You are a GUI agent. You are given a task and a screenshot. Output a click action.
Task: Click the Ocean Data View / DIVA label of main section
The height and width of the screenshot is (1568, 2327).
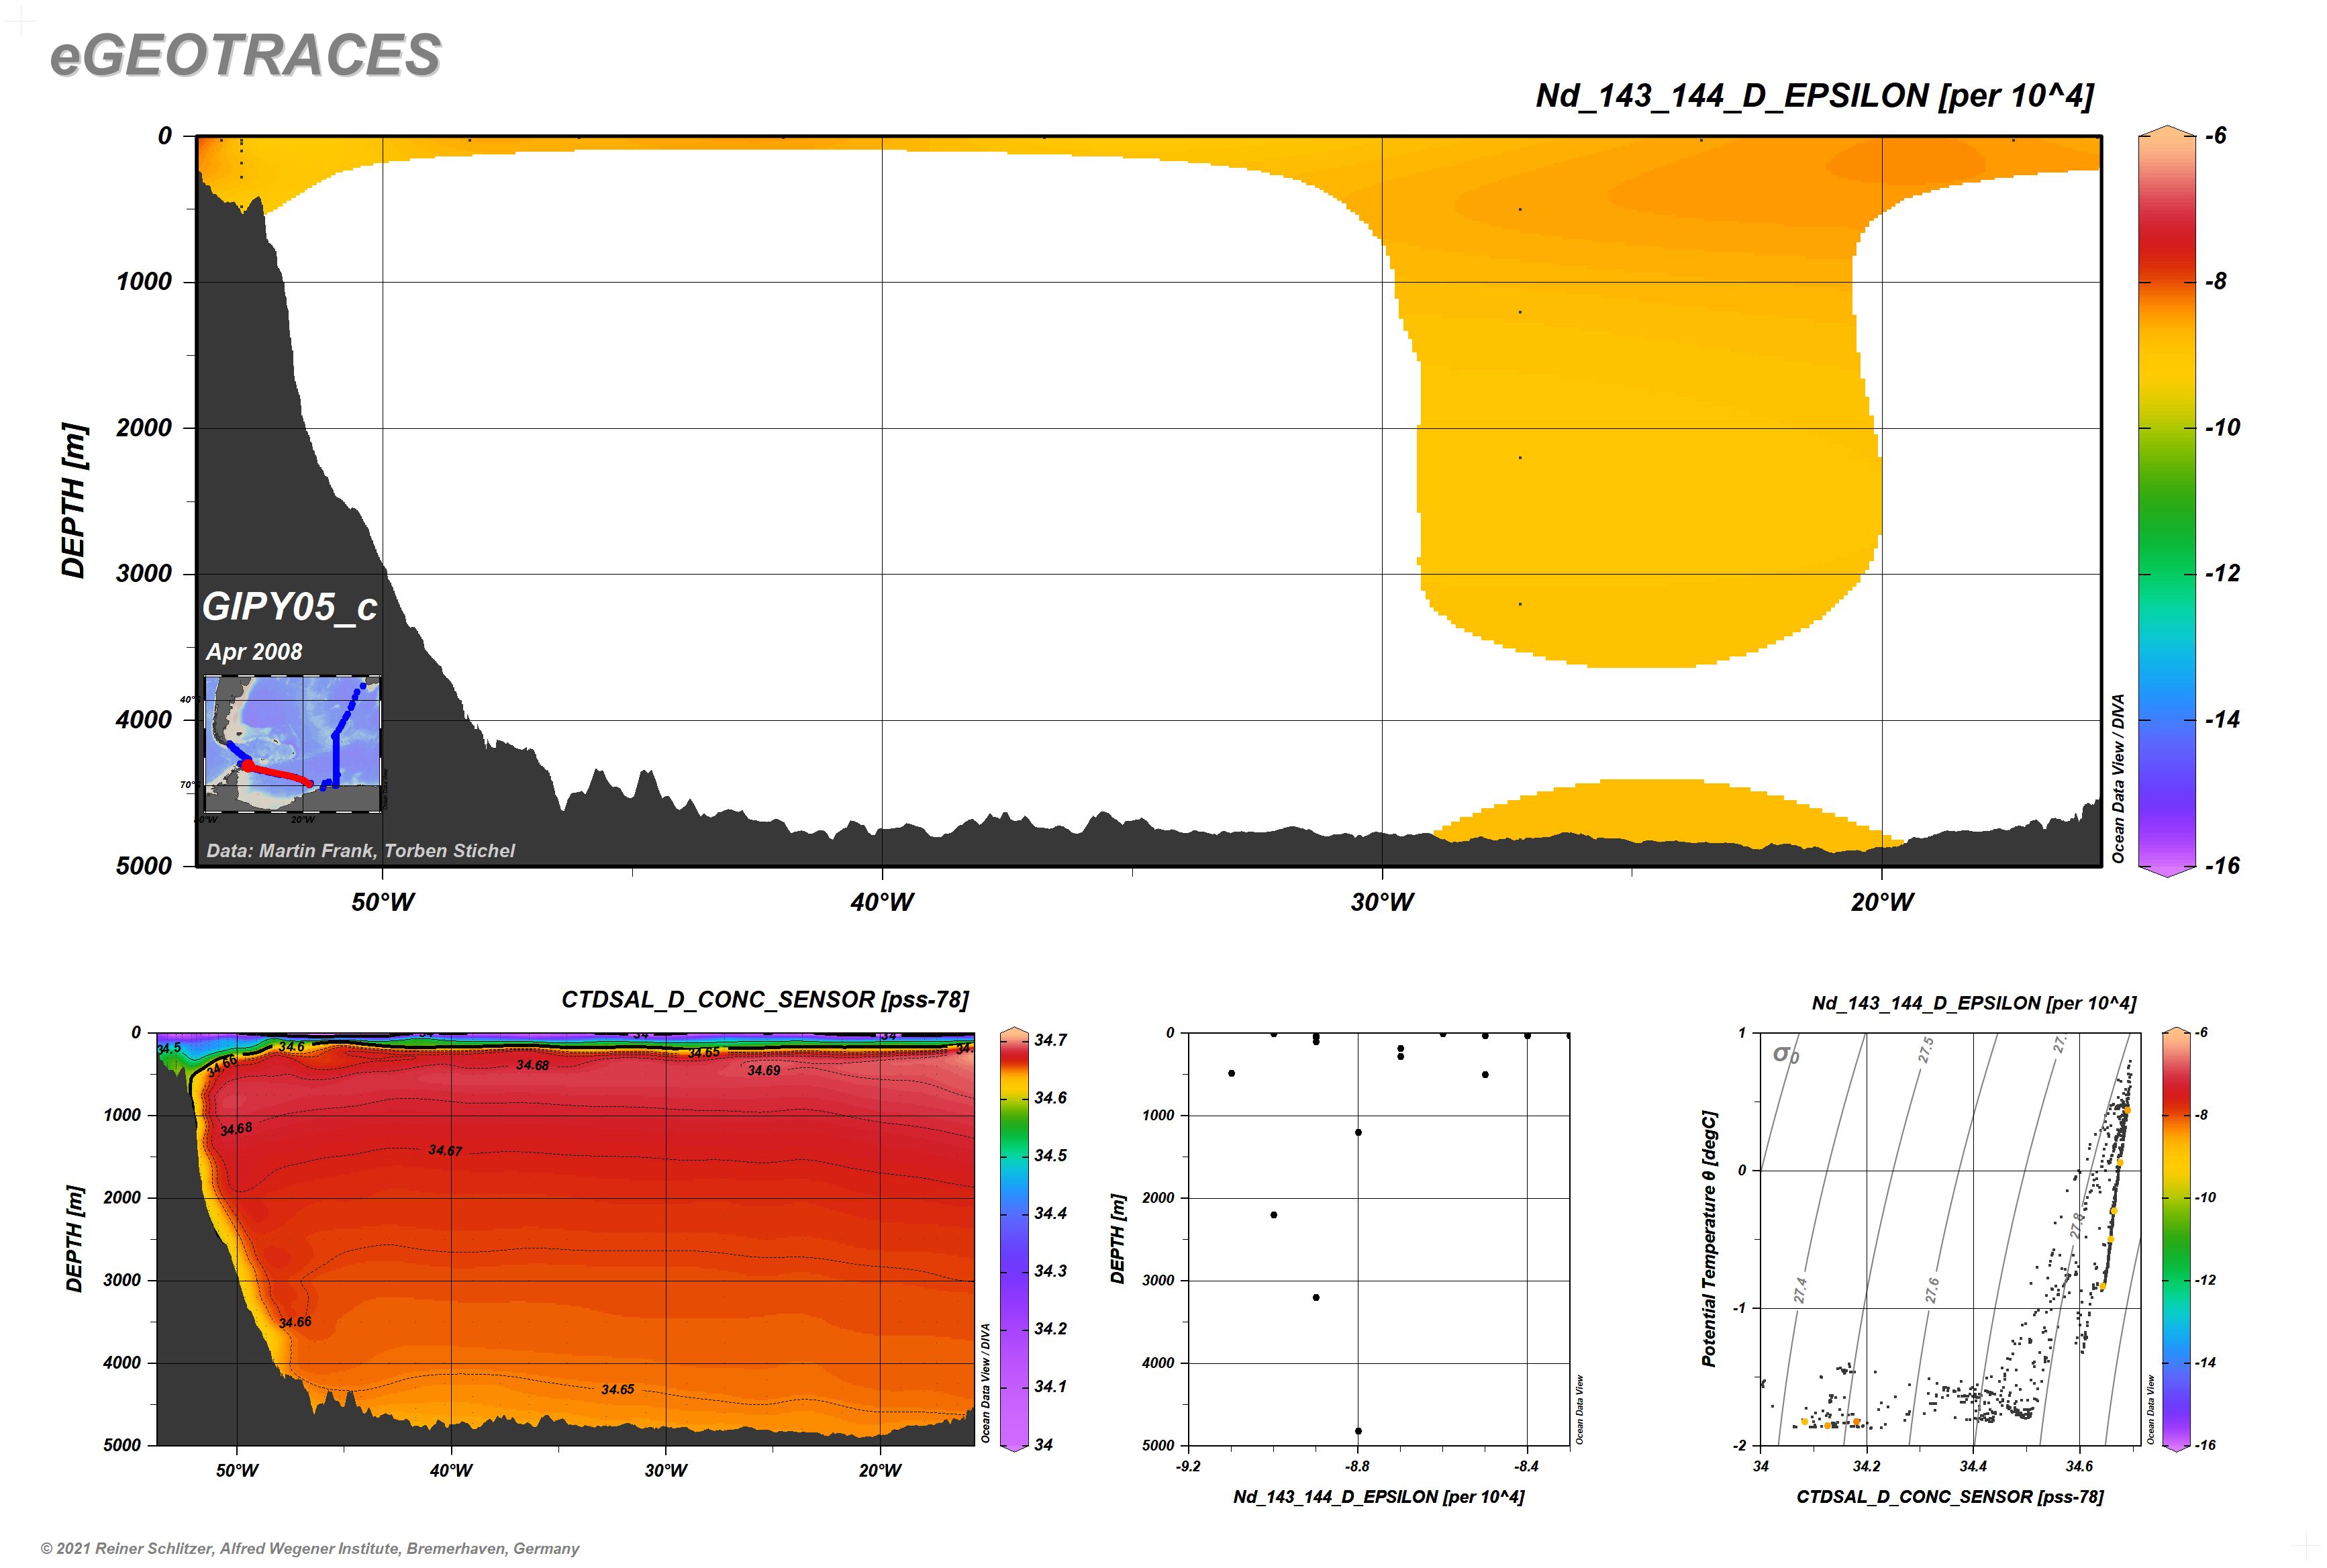tap(2118, 778)
